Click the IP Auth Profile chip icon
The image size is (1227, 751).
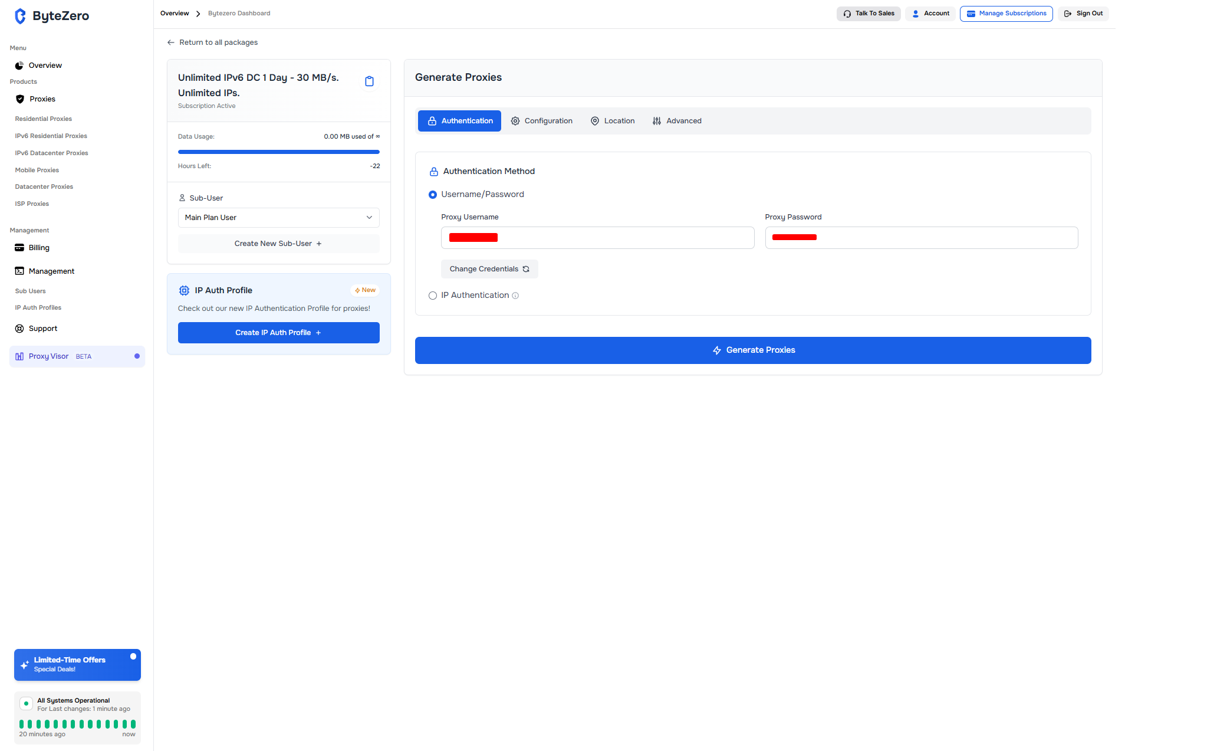[x=184, y=290]
